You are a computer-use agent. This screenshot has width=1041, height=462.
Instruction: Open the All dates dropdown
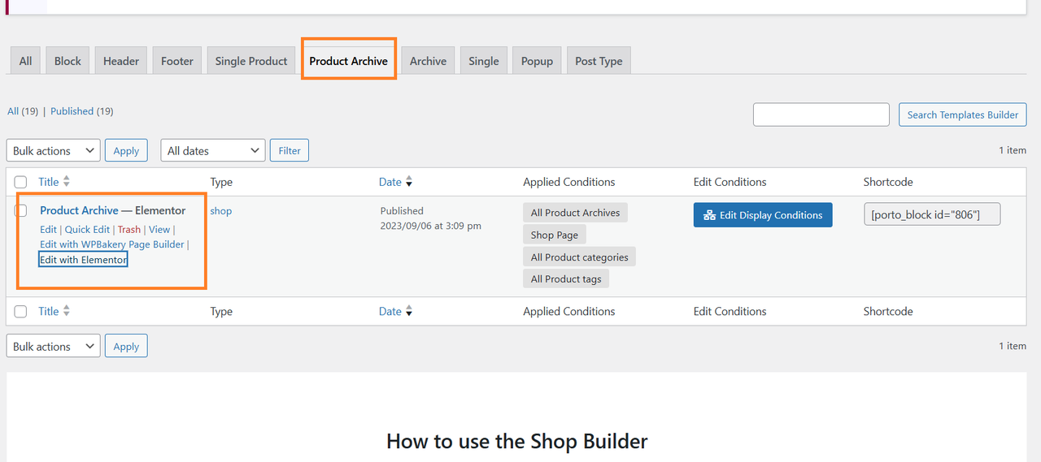[213, 150]
